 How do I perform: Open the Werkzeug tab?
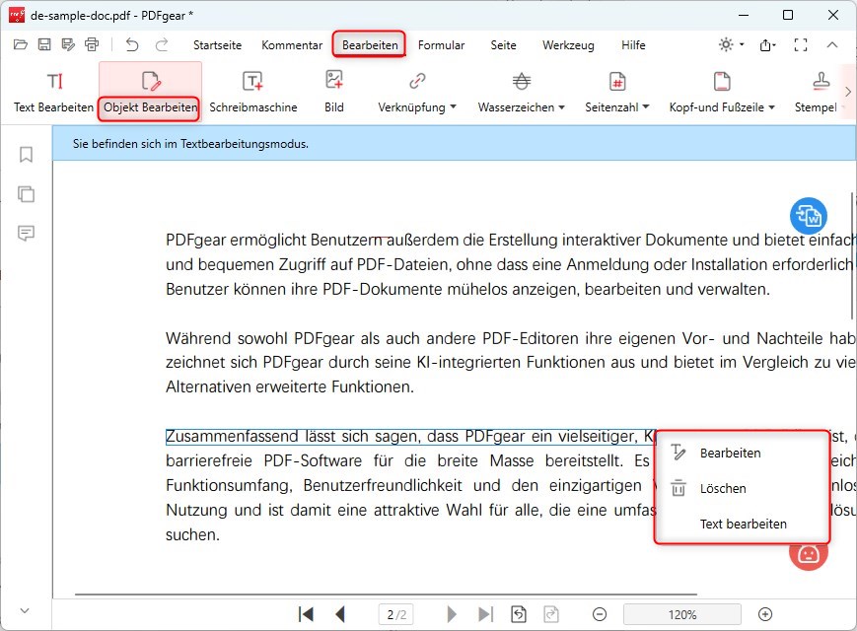coord(568,44)
